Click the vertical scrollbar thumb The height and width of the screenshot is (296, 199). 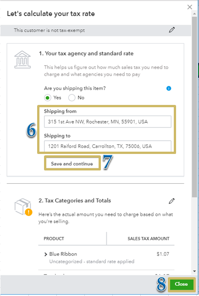click(x=194, y=107)
